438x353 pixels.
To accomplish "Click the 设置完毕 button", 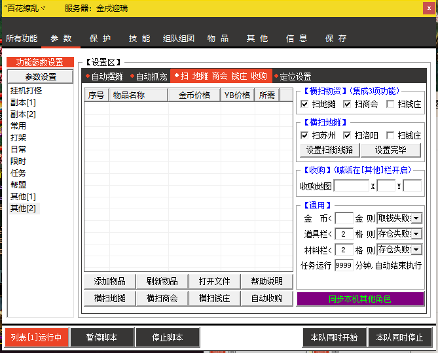I will click(390, 150).
